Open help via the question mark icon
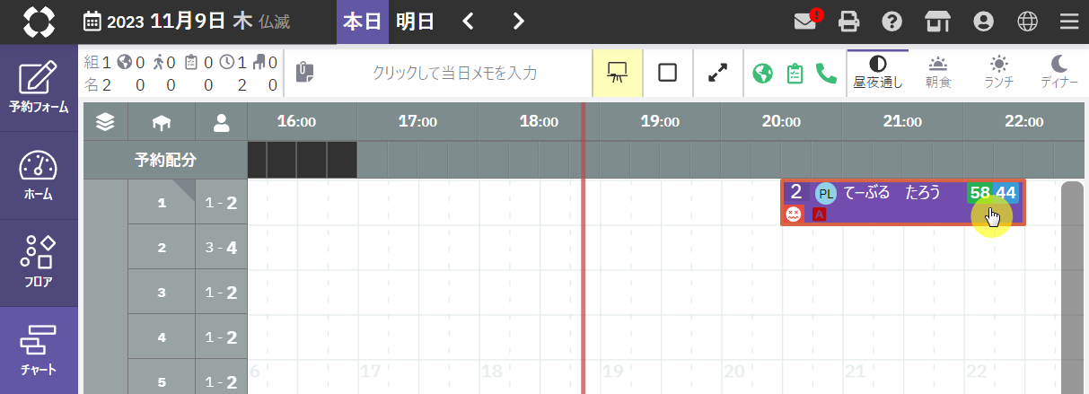This screenshot has width=1089, height=394. click(891, 22)
